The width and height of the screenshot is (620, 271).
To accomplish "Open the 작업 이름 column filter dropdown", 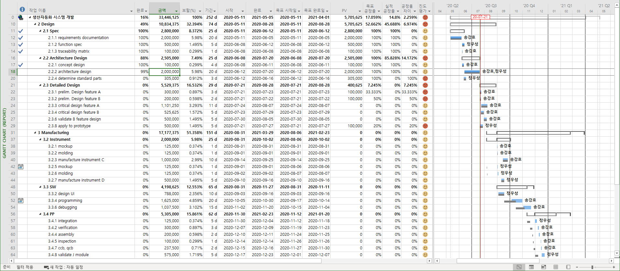I will point(131,11).
